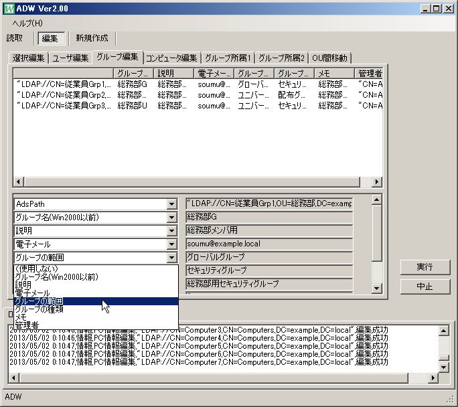
Task: Choose グループ名(Win2000以前) in the open list
Action: point(96,276)
